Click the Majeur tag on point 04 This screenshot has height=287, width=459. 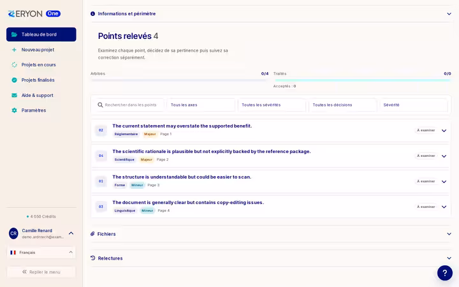(x=147, y=159)
